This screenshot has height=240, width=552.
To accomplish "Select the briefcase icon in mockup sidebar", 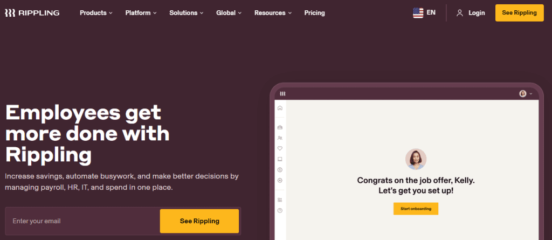I will point(280,127).
